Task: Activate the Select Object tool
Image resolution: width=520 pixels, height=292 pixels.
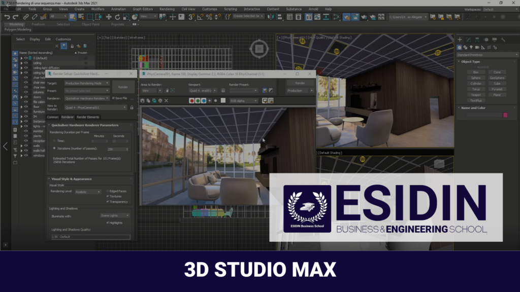Action: click(73, 17)
